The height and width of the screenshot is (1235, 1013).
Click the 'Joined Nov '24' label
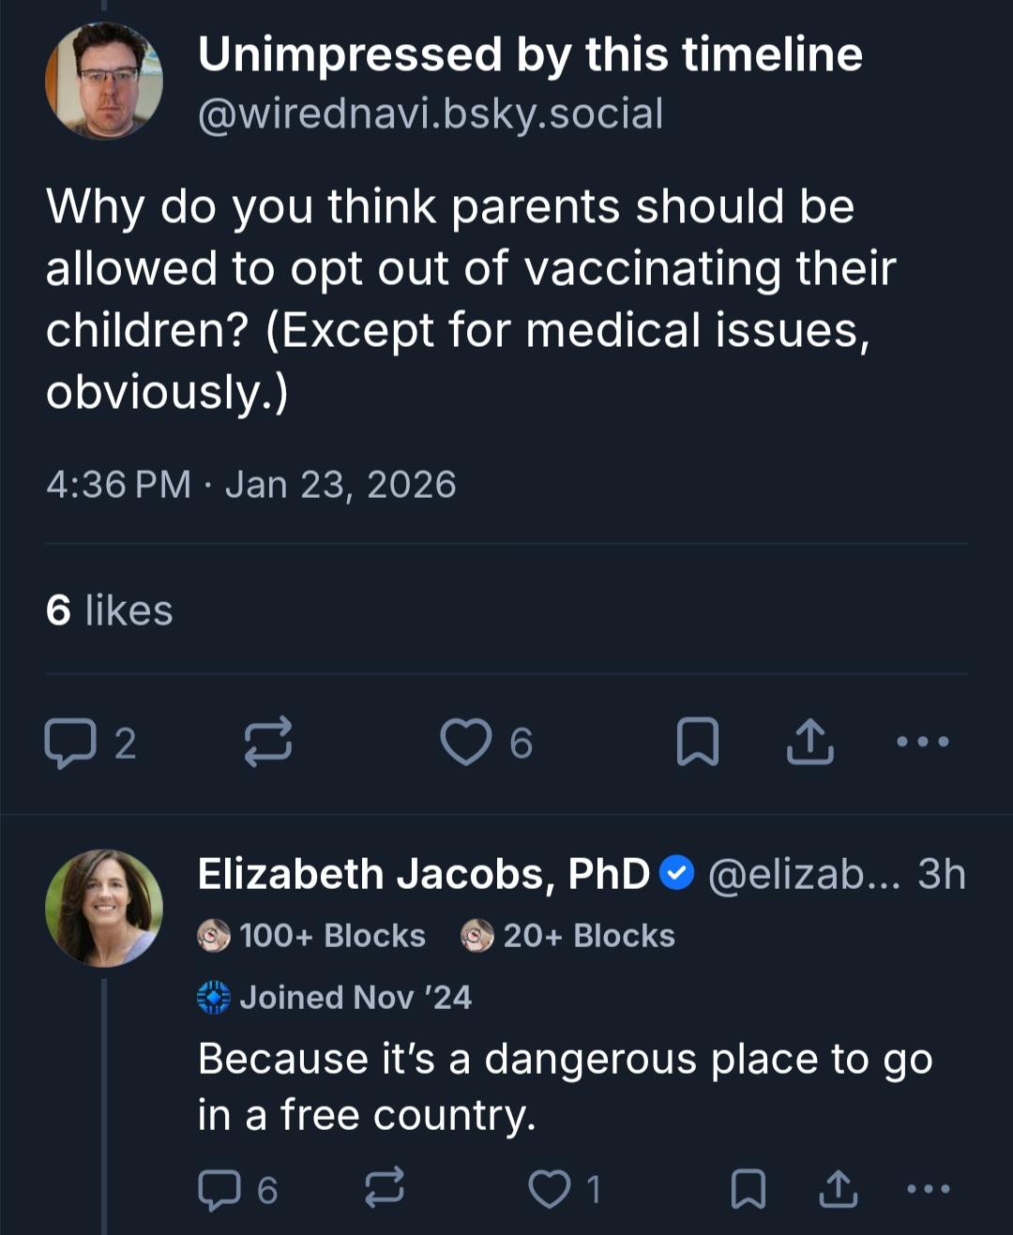335,997
